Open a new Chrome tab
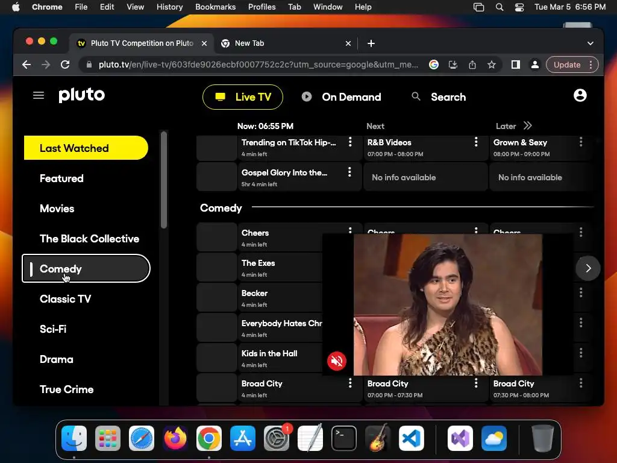The height and width of the screenshot is (463, 617). [x=371, y=43]
